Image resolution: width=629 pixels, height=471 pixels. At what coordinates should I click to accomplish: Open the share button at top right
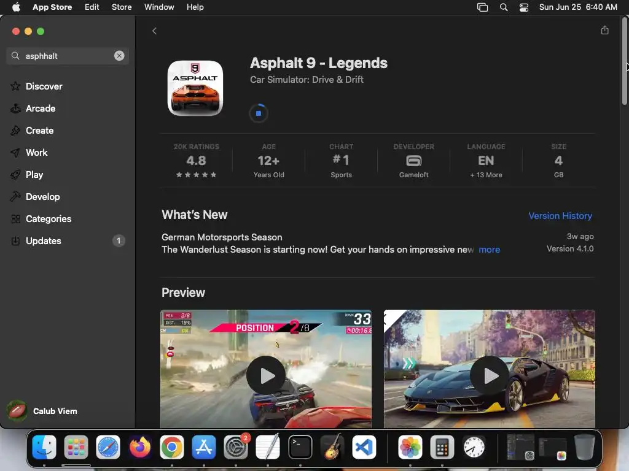[x=604, y=30]
